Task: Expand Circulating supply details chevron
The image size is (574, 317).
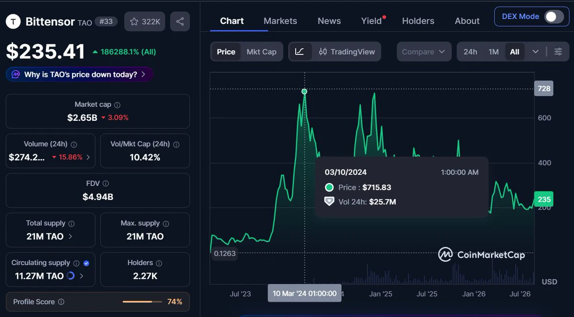Action: [x=82, y=275]
